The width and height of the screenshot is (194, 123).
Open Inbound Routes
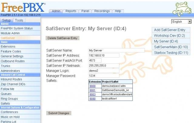pyautogui.click(x=20, y=79)
